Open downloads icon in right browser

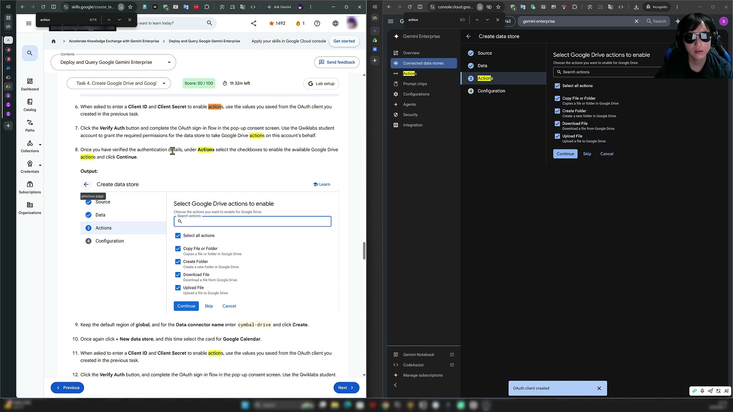636,7
